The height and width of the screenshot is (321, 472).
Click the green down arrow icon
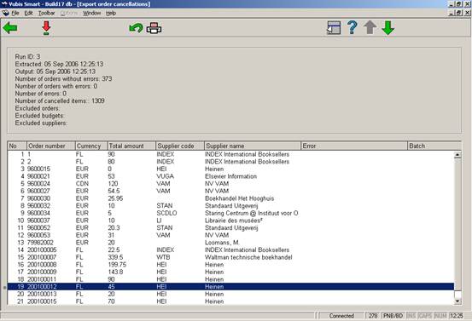pos(388,28)
